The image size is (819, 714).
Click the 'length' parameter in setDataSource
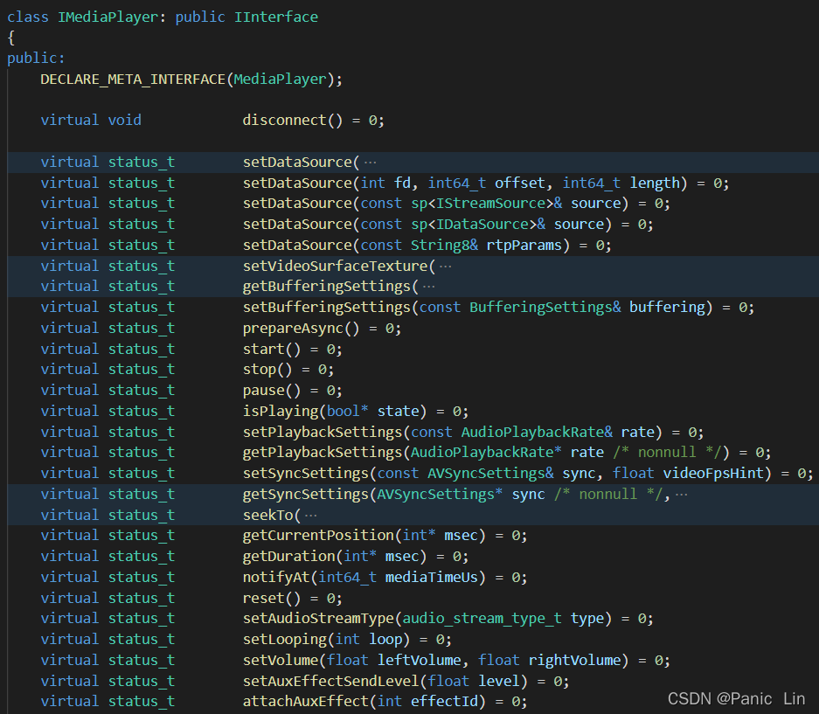[655, 184]
